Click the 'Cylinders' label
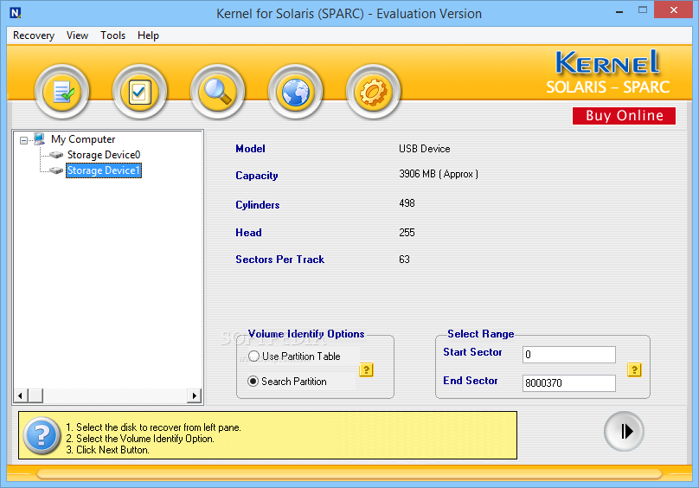The image size is (699, 488). 258,205
